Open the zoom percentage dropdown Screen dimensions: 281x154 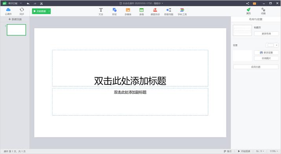(x=274, y=151)
